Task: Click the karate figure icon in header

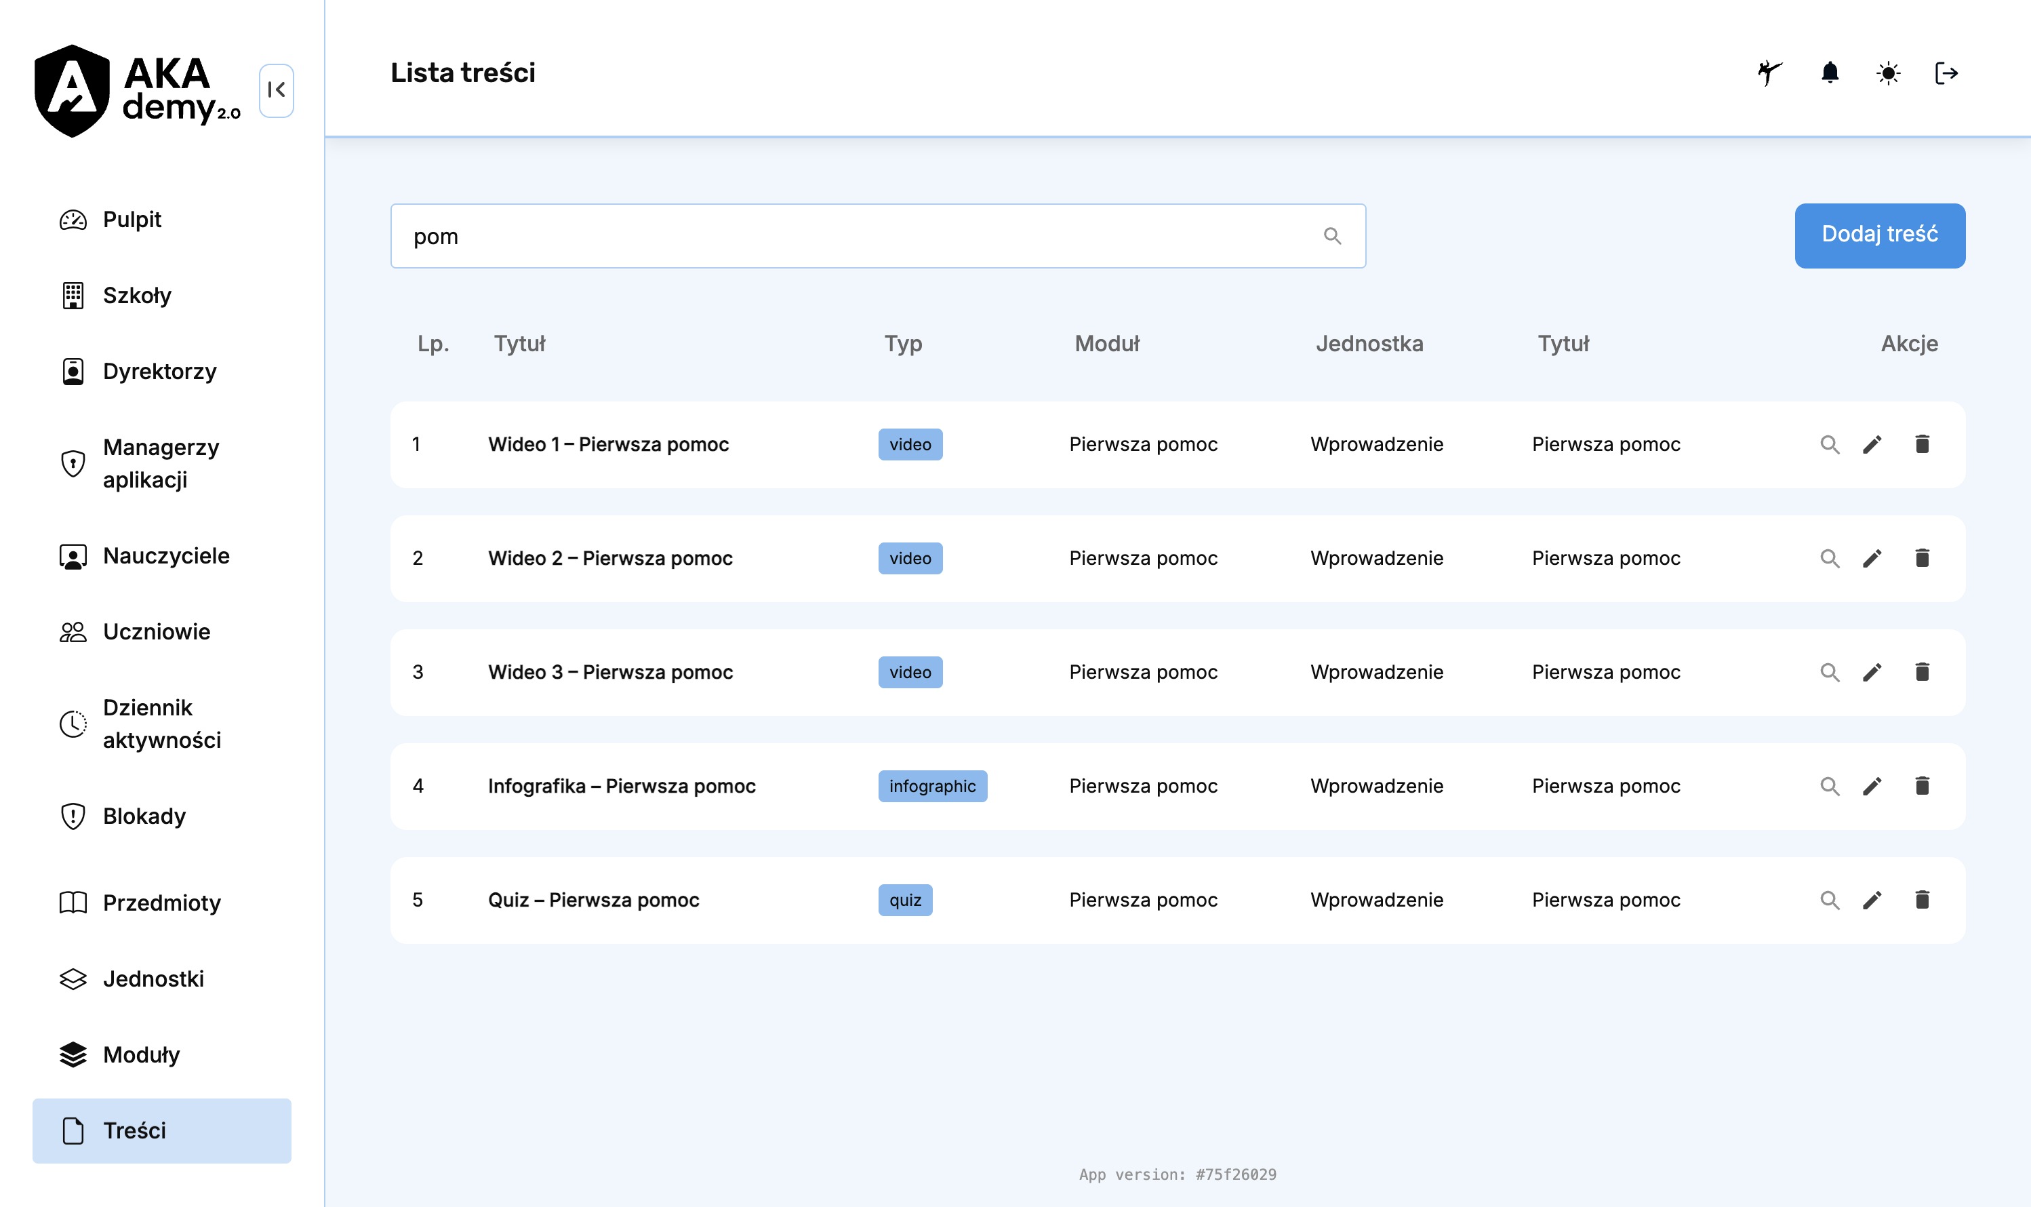Action: (1769, 73)
